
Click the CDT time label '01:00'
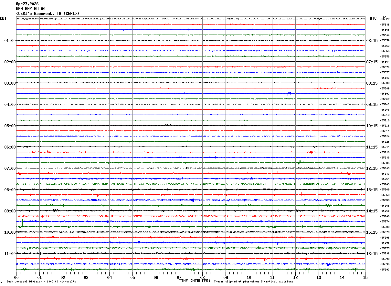point(10,41)
